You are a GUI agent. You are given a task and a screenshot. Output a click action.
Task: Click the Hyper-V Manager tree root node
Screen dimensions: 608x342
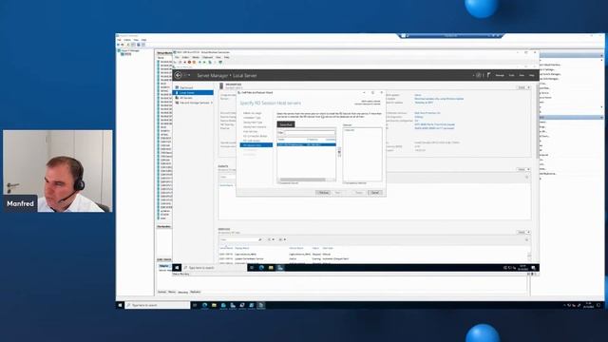coord(130,50)
